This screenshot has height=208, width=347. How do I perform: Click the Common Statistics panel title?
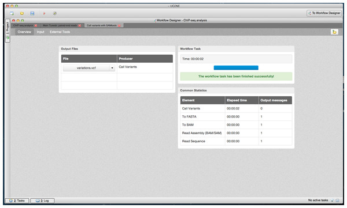193,90
